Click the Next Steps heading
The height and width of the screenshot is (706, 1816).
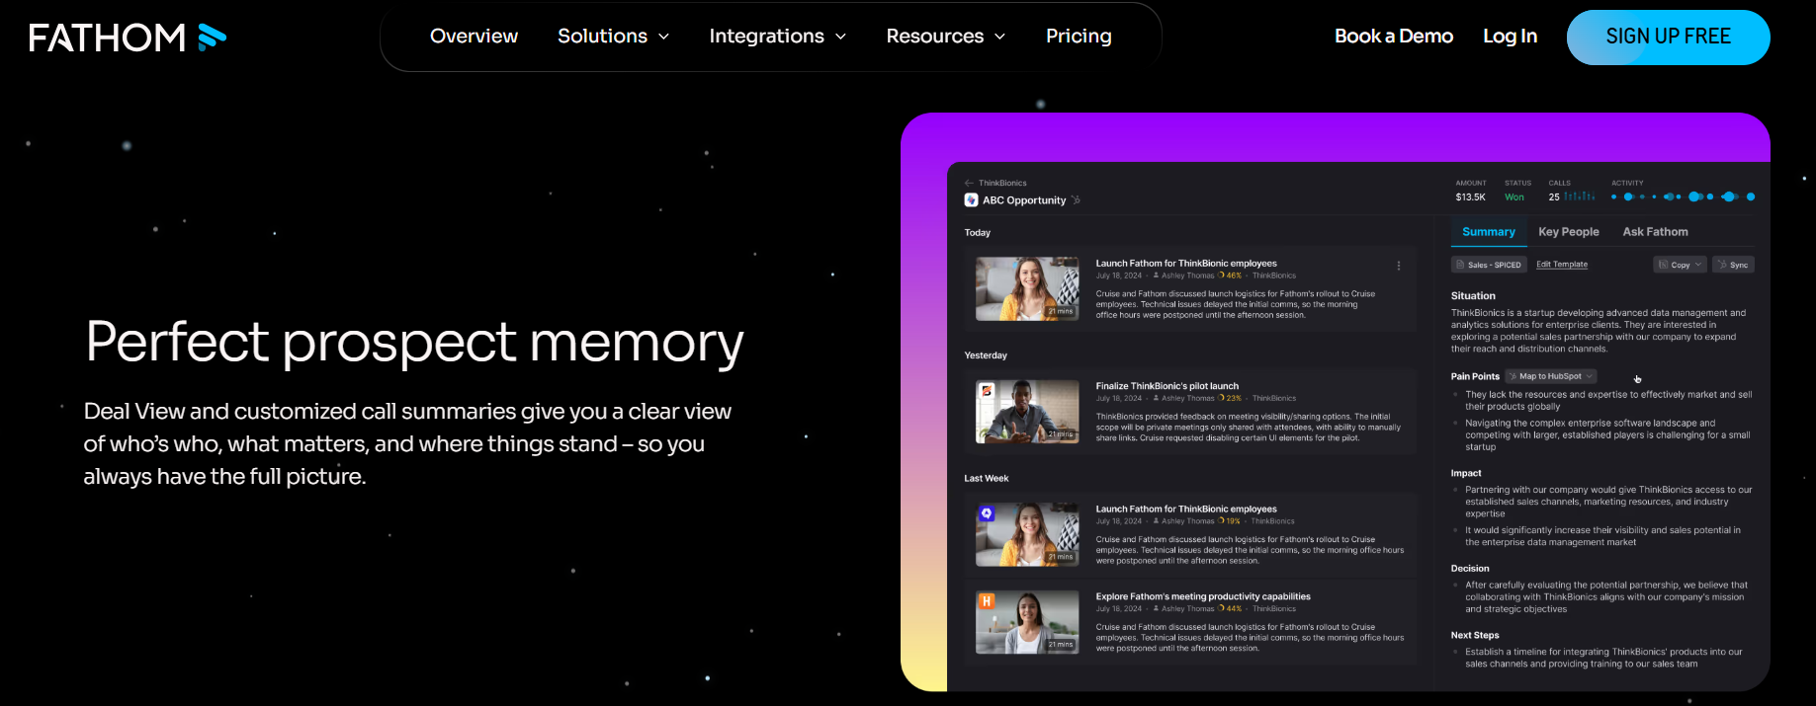1475,635
